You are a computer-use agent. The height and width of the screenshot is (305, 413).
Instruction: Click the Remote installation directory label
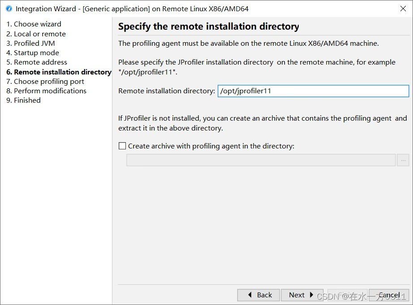click(167, 91)
